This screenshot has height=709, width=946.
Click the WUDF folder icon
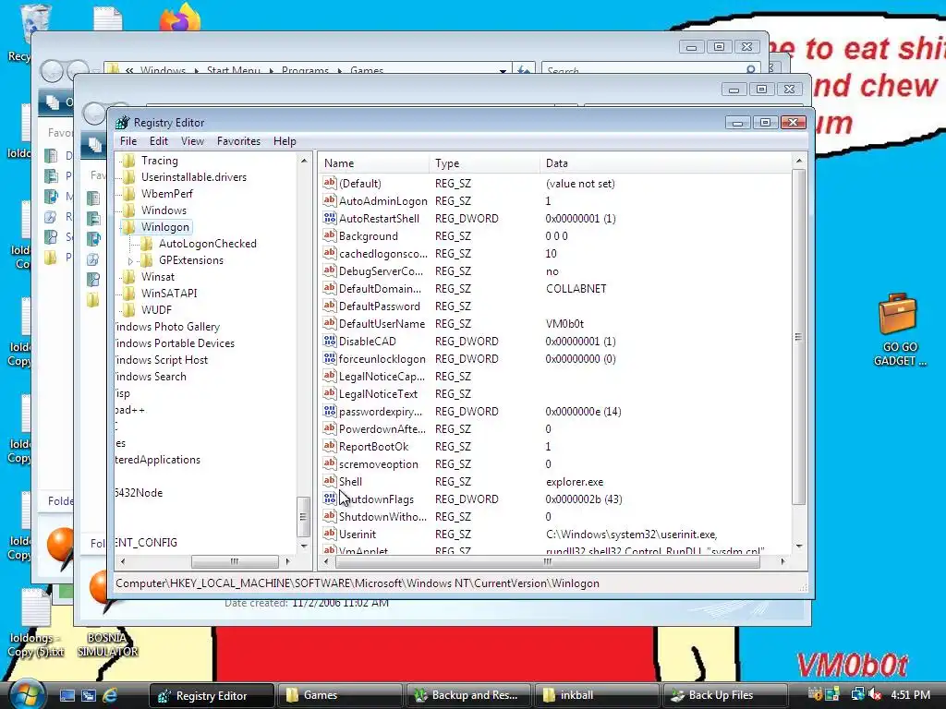click(x=127, y=310)
